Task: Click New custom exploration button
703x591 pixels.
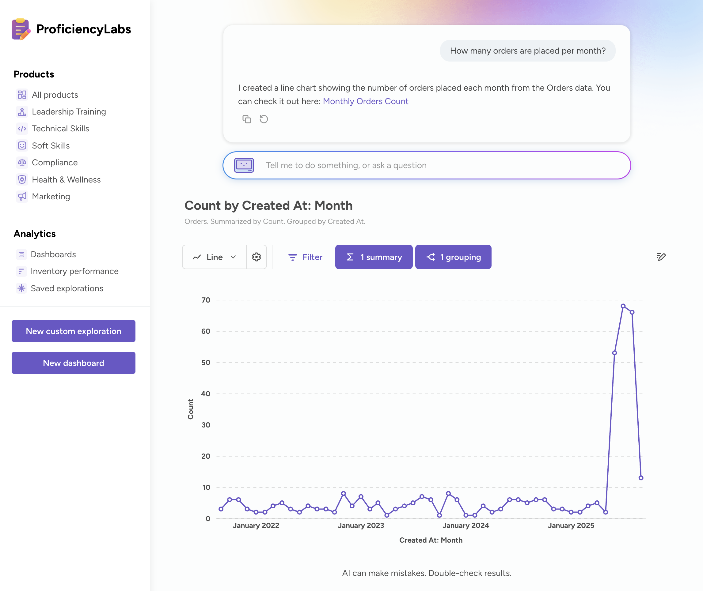Action: 74,331
